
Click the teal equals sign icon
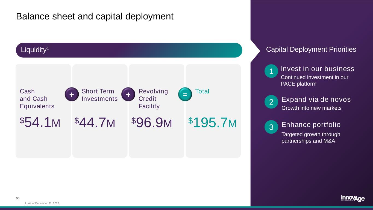(x=185, y=94)
